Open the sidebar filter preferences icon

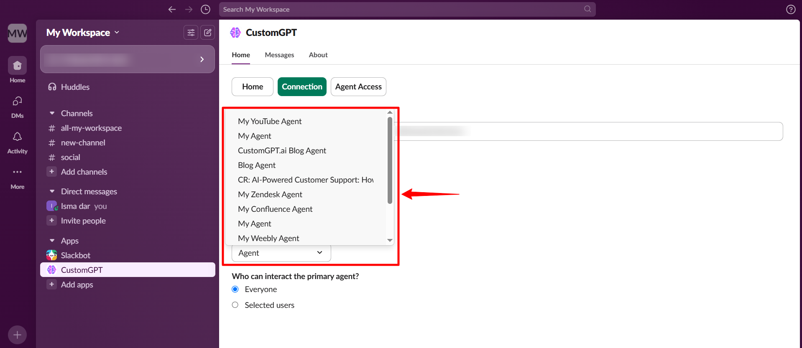[191, 33]
